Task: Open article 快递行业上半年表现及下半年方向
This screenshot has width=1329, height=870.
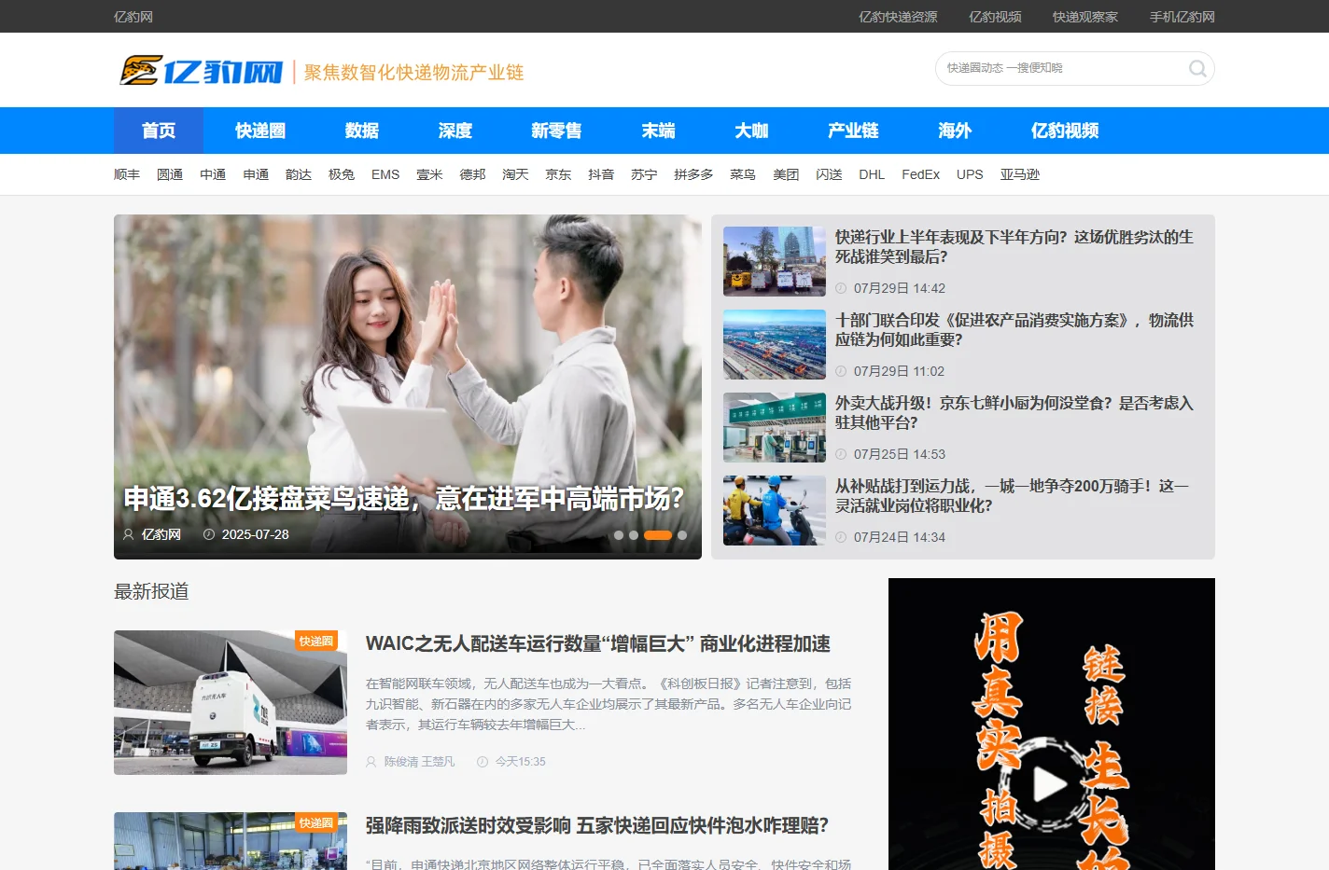Action: 1014,247
